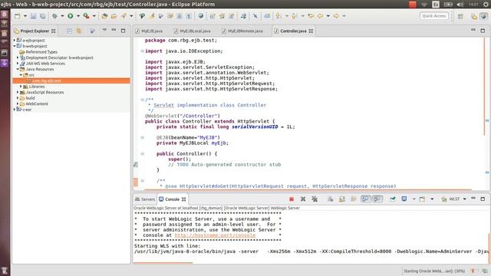Expand the WebContent tree node
The height and width of the screenshot is (276, 491).
pos(18,103)
